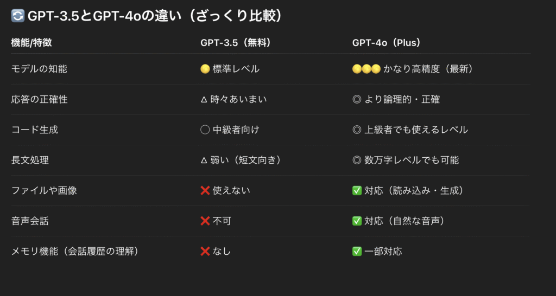Screen dimensions: 556x296
Task: Click the triangle symbol before 時々あいまい
Action: [204, 100]
